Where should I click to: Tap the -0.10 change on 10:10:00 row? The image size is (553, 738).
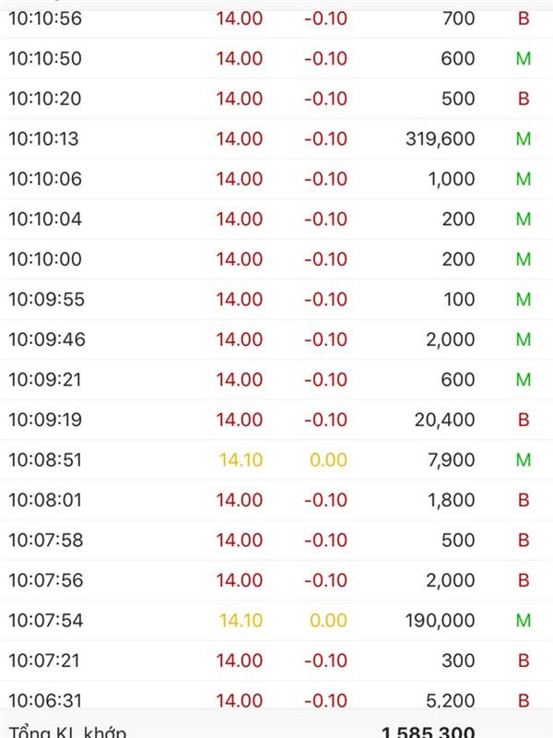(x=325, y=259)
